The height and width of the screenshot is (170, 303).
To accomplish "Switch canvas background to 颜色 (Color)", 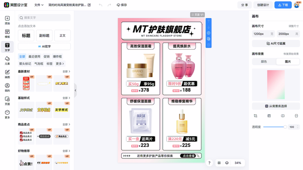I will coord(264,62).
